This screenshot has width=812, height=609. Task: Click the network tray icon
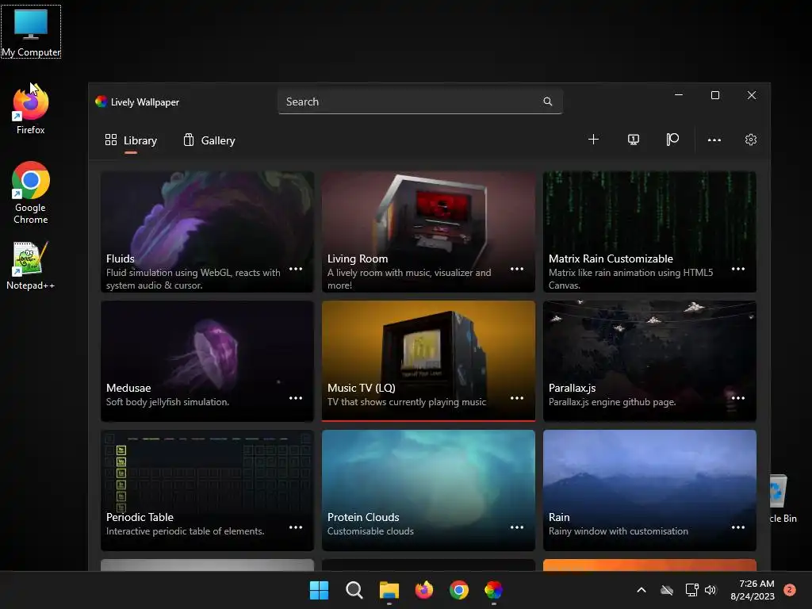(x=691, y=590)
